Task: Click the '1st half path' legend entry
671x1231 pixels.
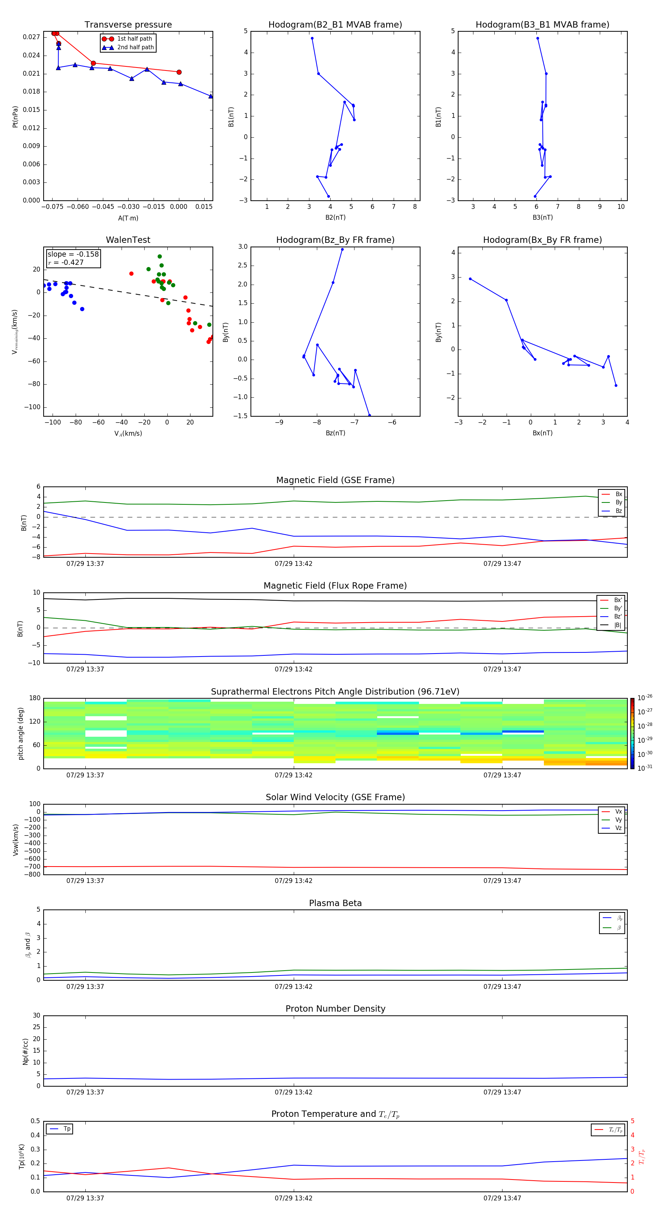Action: point(127,39)
